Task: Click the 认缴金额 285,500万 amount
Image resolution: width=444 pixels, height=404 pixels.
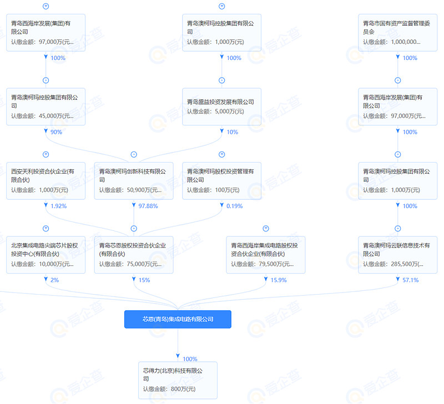Action: pos(393,264)
